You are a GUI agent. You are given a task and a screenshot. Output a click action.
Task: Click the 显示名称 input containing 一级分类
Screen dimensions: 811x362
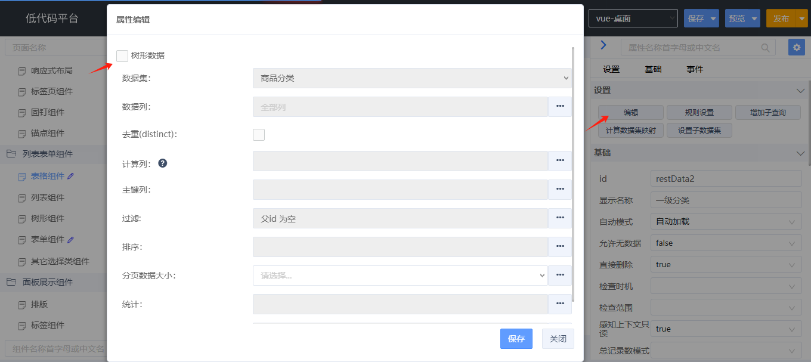[726, 200]
